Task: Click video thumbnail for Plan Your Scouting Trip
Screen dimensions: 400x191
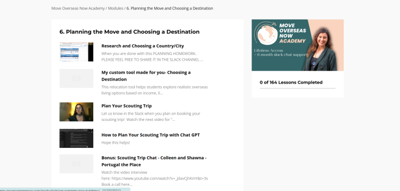Action: pos(76,112)
